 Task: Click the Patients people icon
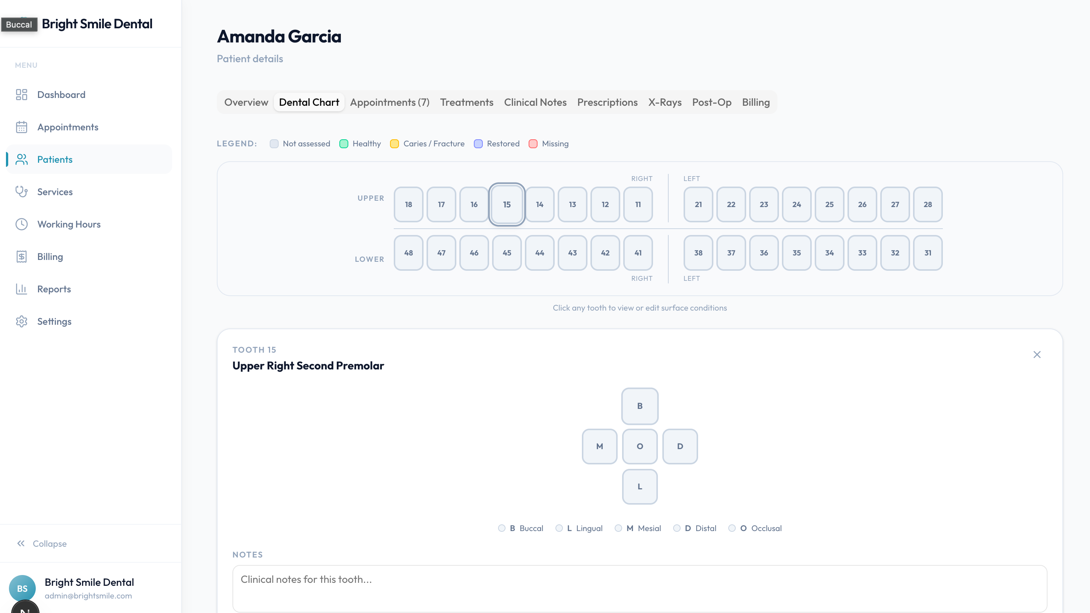[x=22, y=159]
